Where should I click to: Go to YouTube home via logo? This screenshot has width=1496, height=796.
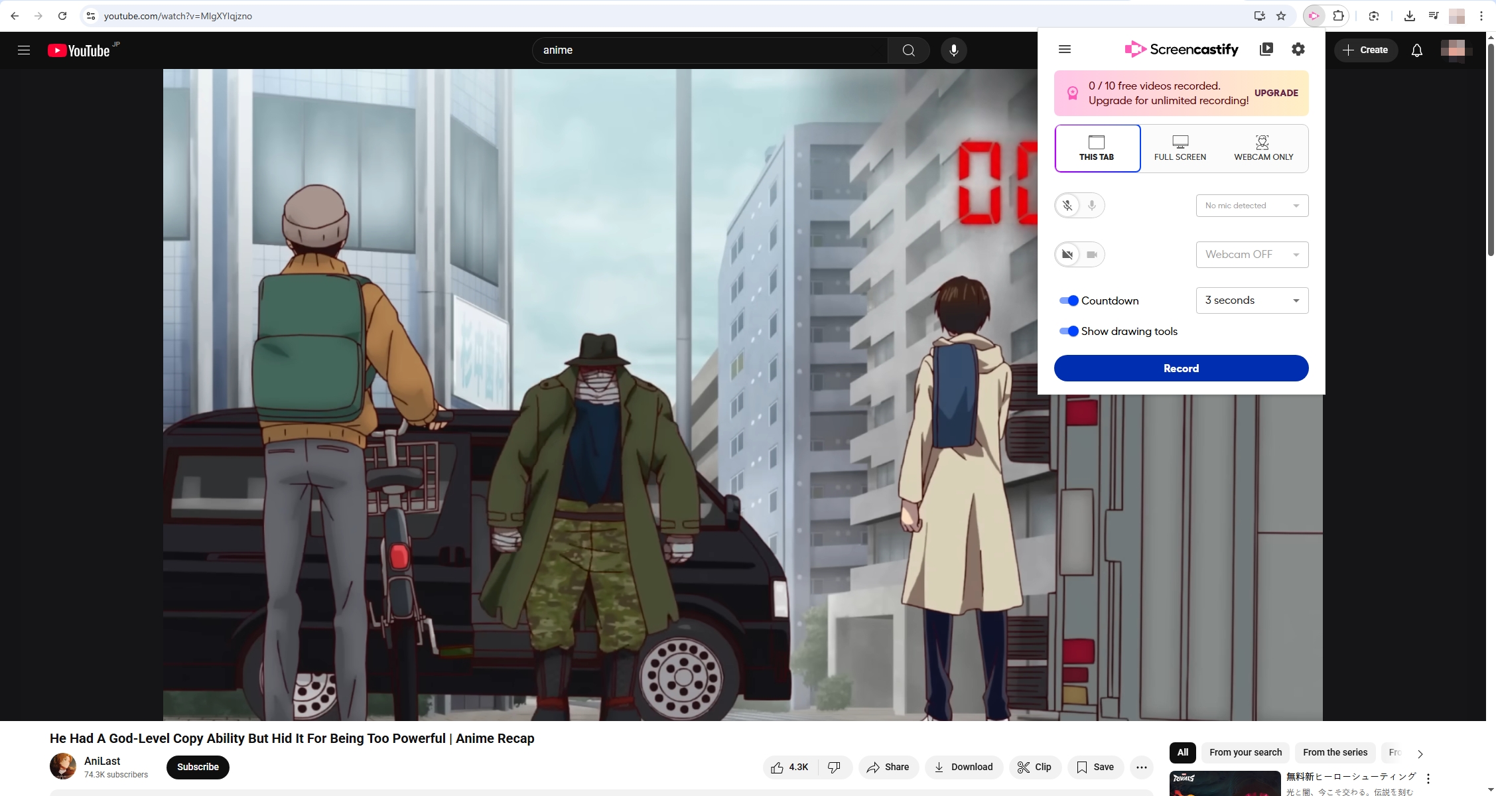pos(79,50)
